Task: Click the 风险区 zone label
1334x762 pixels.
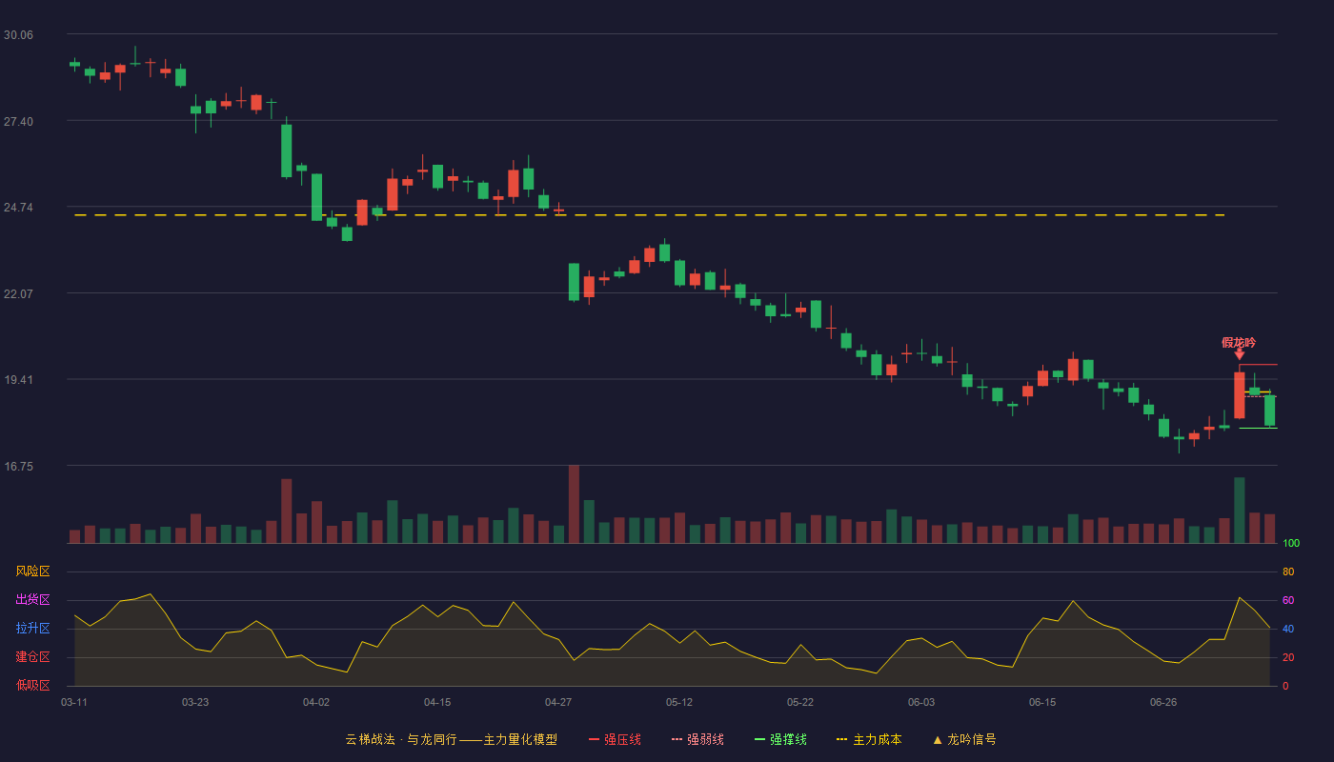Action: point(32,571)
